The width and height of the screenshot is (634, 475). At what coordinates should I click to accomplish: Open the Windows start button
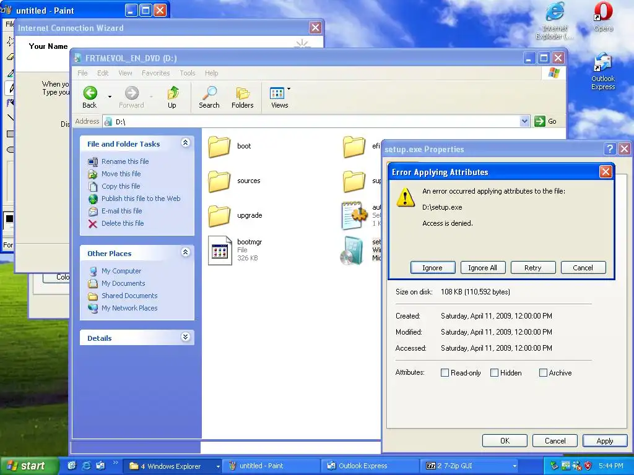29,466
